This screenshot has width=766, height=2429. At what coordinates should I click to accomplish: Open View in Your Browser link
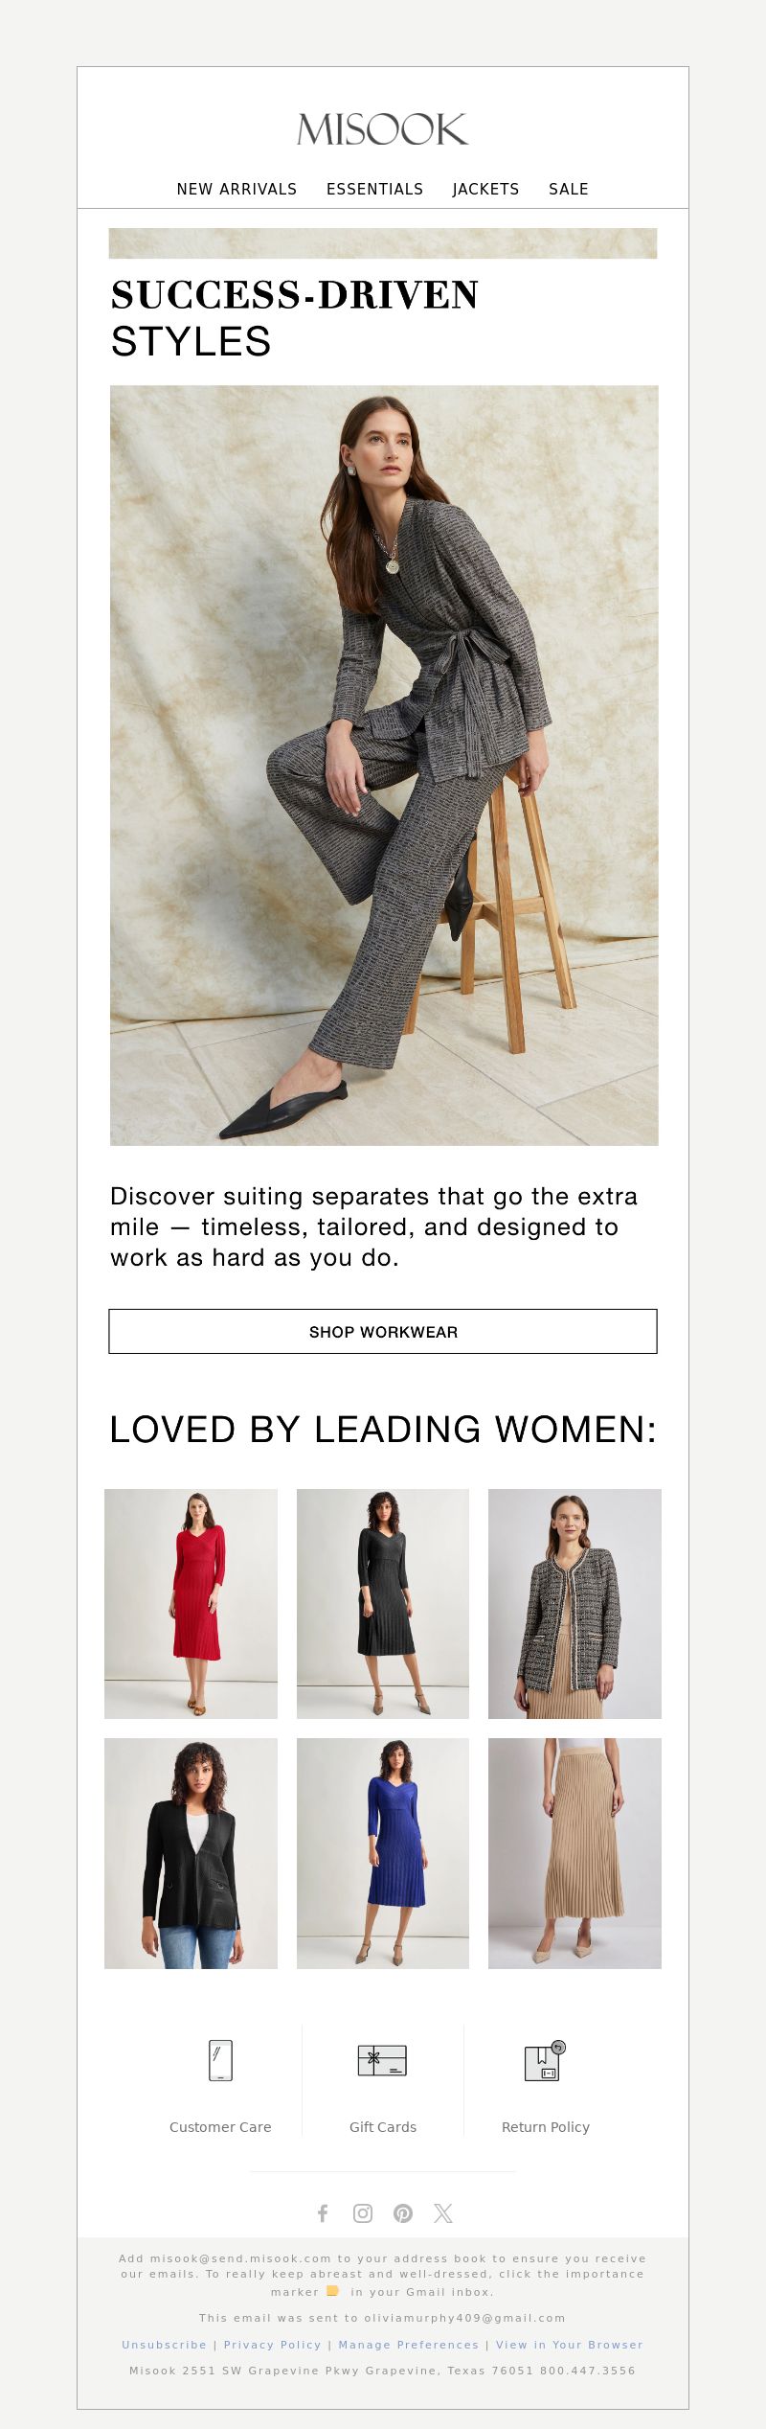pyautogui.click(x=569, y=2344)
